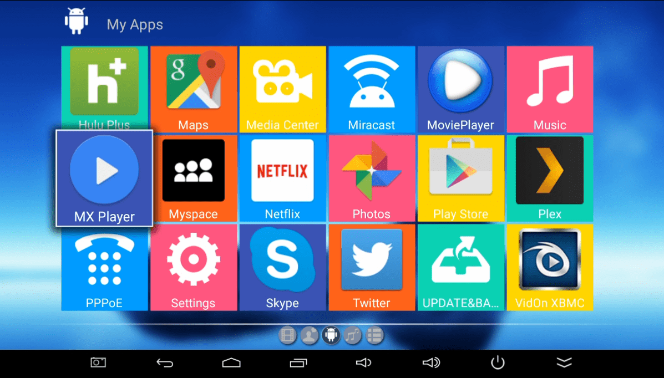Open the PPPoE dialer app

pos(105,269)
